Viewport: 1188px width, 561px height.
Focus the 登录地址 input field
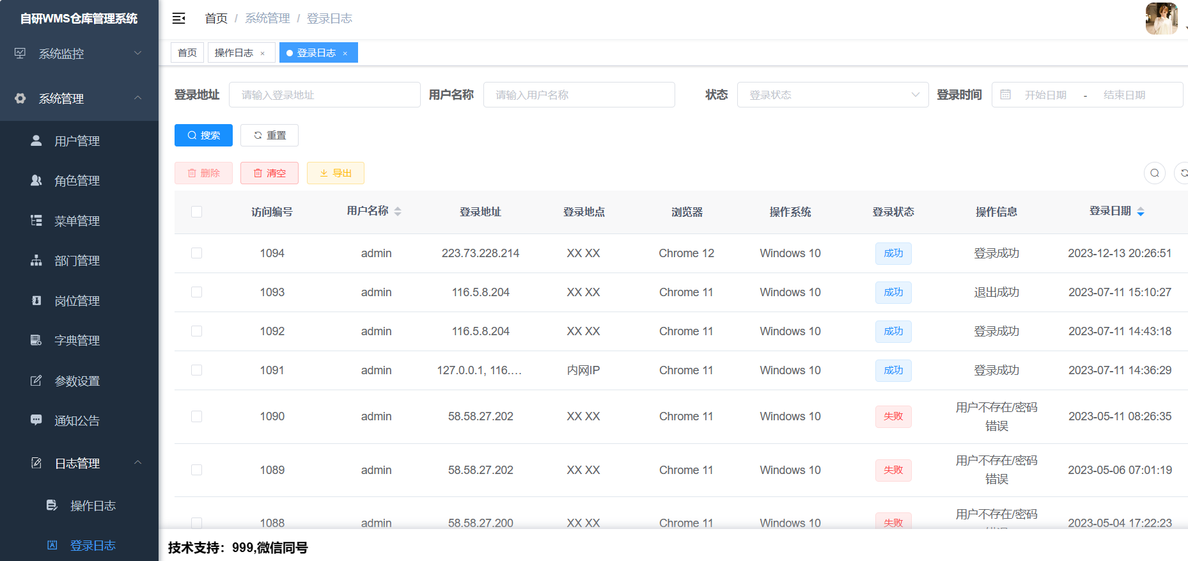(x=325, y=95)
